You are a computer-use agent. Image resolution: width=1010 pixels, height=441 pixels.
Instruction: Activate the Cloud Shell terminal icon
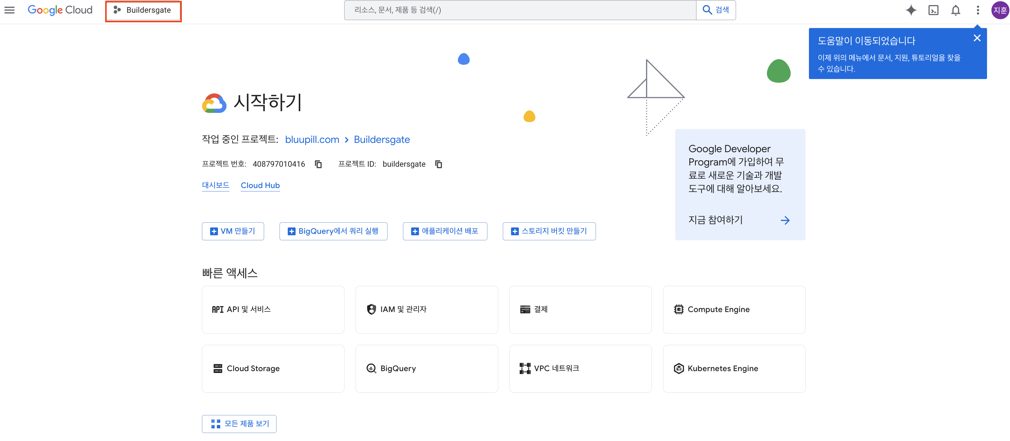pos(934,10)
